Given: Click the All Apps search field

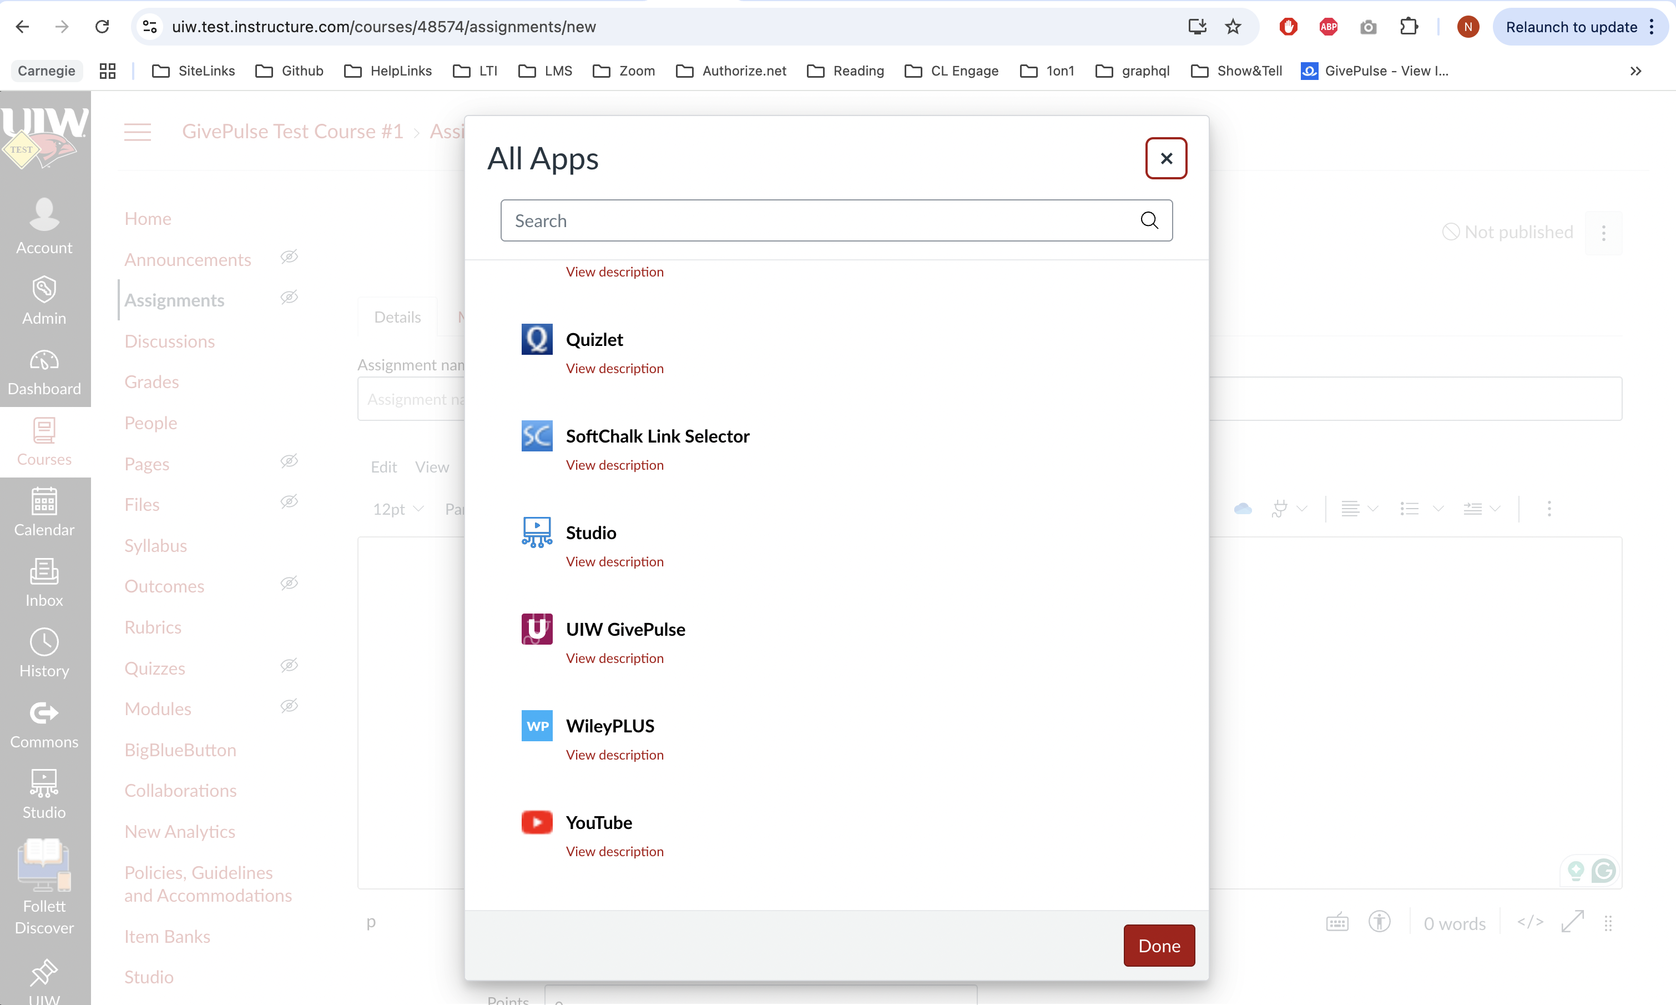Looking at the screenshot, I should pyautogui.click(x=836, y=220).
